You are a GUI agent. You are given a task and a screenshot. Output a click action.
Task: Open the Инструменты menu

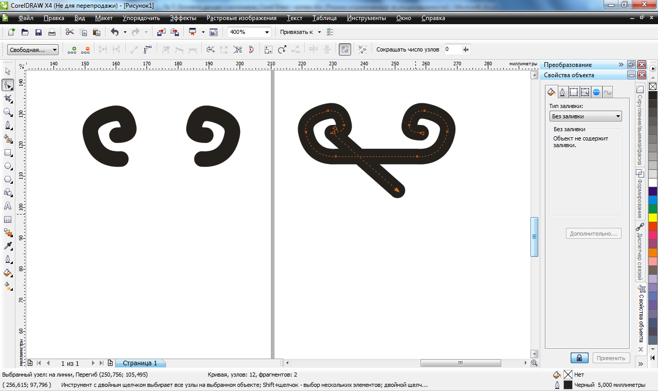(366, 18)
